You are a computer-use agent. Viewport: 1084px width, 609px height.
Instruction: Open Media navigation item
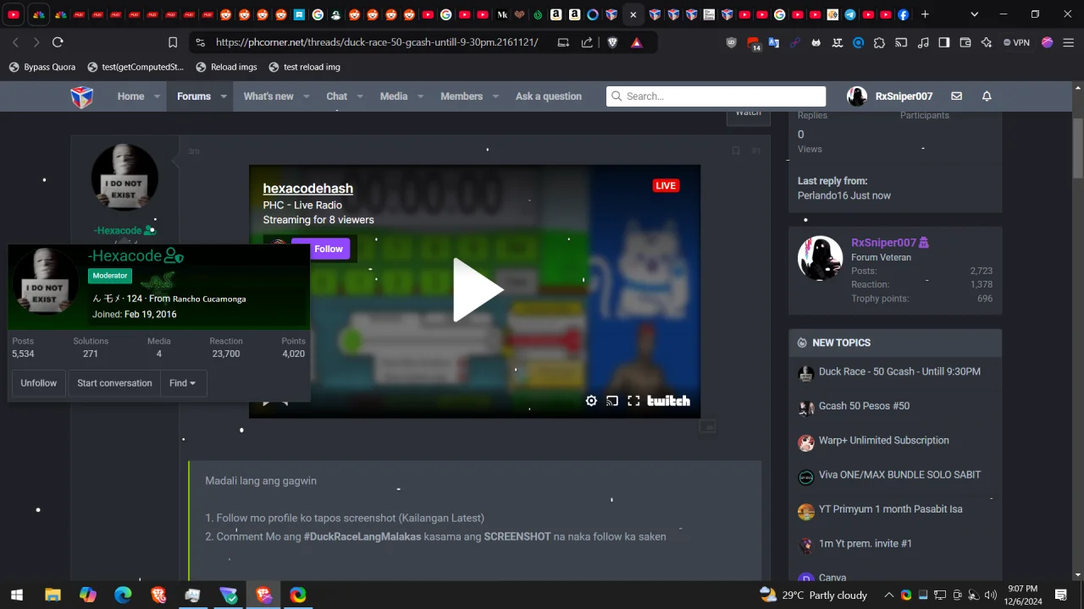point(394,96)
